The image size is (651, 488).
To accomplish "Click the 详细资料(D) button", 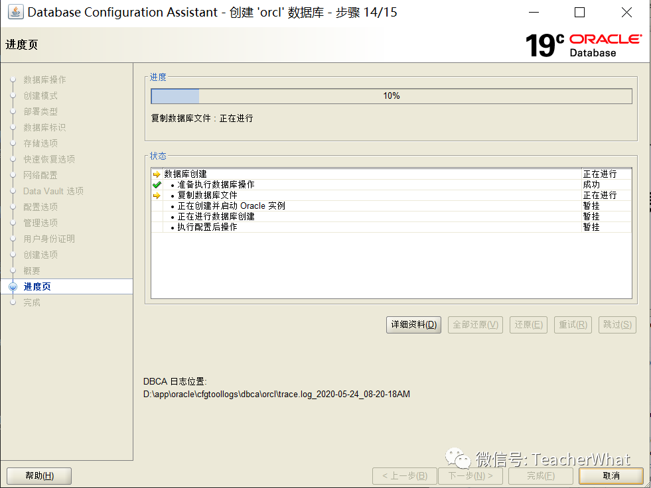I will tap(413, 324).
